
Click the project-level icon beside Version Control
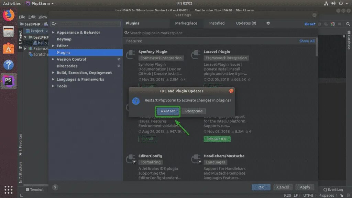click(x=119, y=59)
